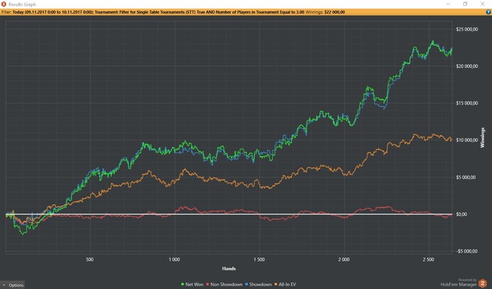Click the Winnings $22 000,00 text
The height and width of the screenshot is (289, 492).
(325, 12)
